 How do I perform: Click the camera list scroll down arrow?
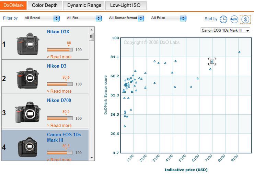[x=92, y=158]
